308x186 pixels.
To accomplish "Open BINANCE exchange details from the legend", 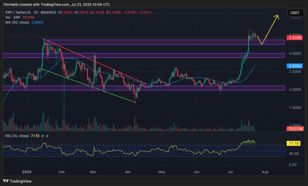I will click(49, 13).
